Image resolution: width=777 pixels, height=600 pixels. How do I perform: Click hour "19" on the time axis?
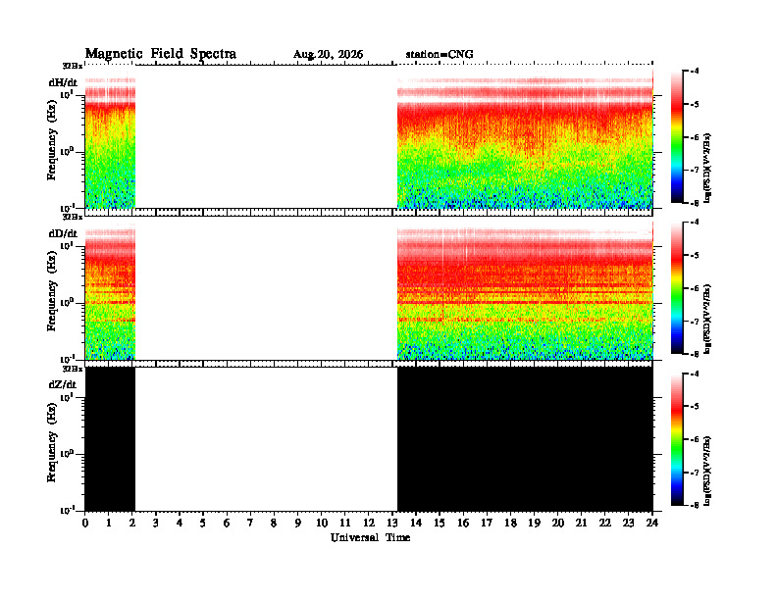tap(534, 523)
